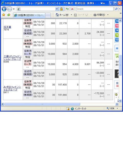The height and width of the screenshot is (143, 123).
Task: Show more toolbar items chevron
Action: coord(121,13)
